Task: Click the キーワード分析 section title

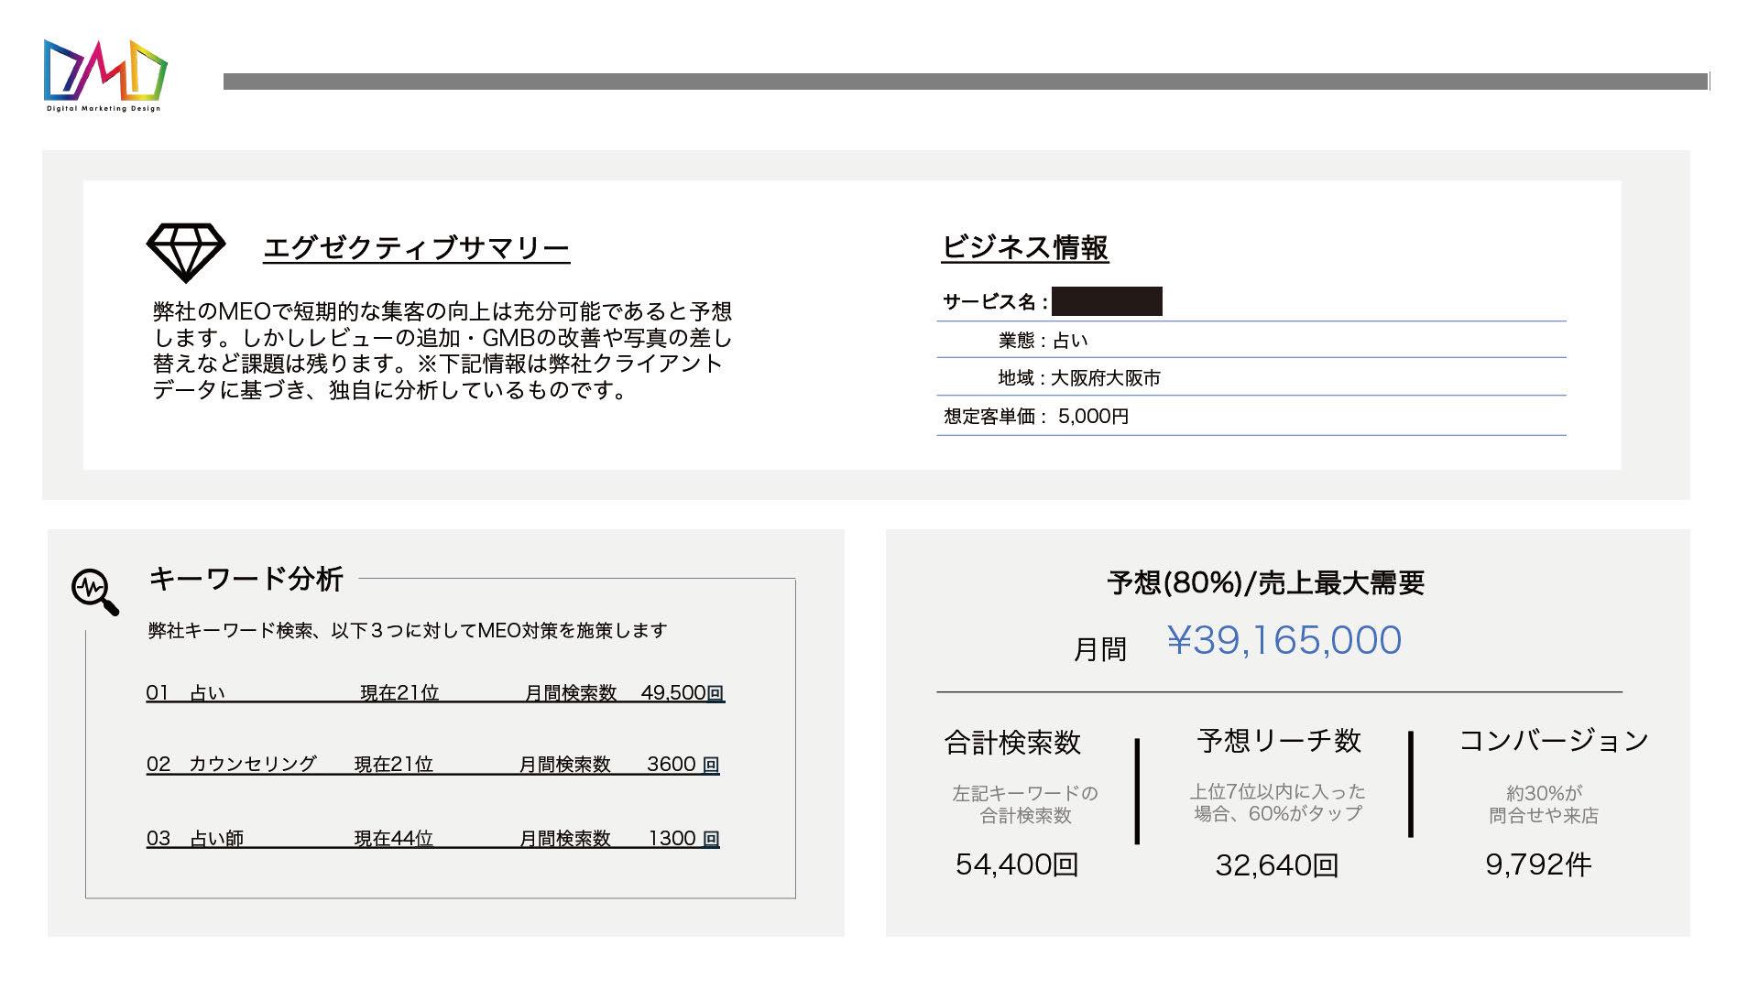Action: point(246,579)
